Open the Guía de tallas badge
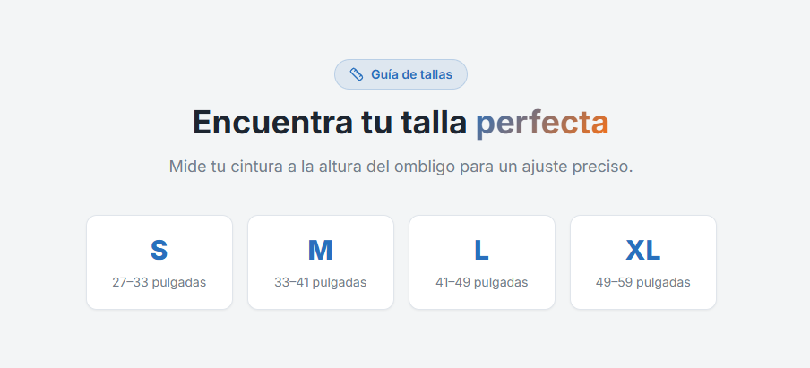The image size is (810, 368). [401, 74]
